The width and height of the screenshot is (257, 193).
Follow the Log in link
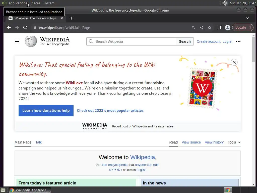tap(227, 41)
